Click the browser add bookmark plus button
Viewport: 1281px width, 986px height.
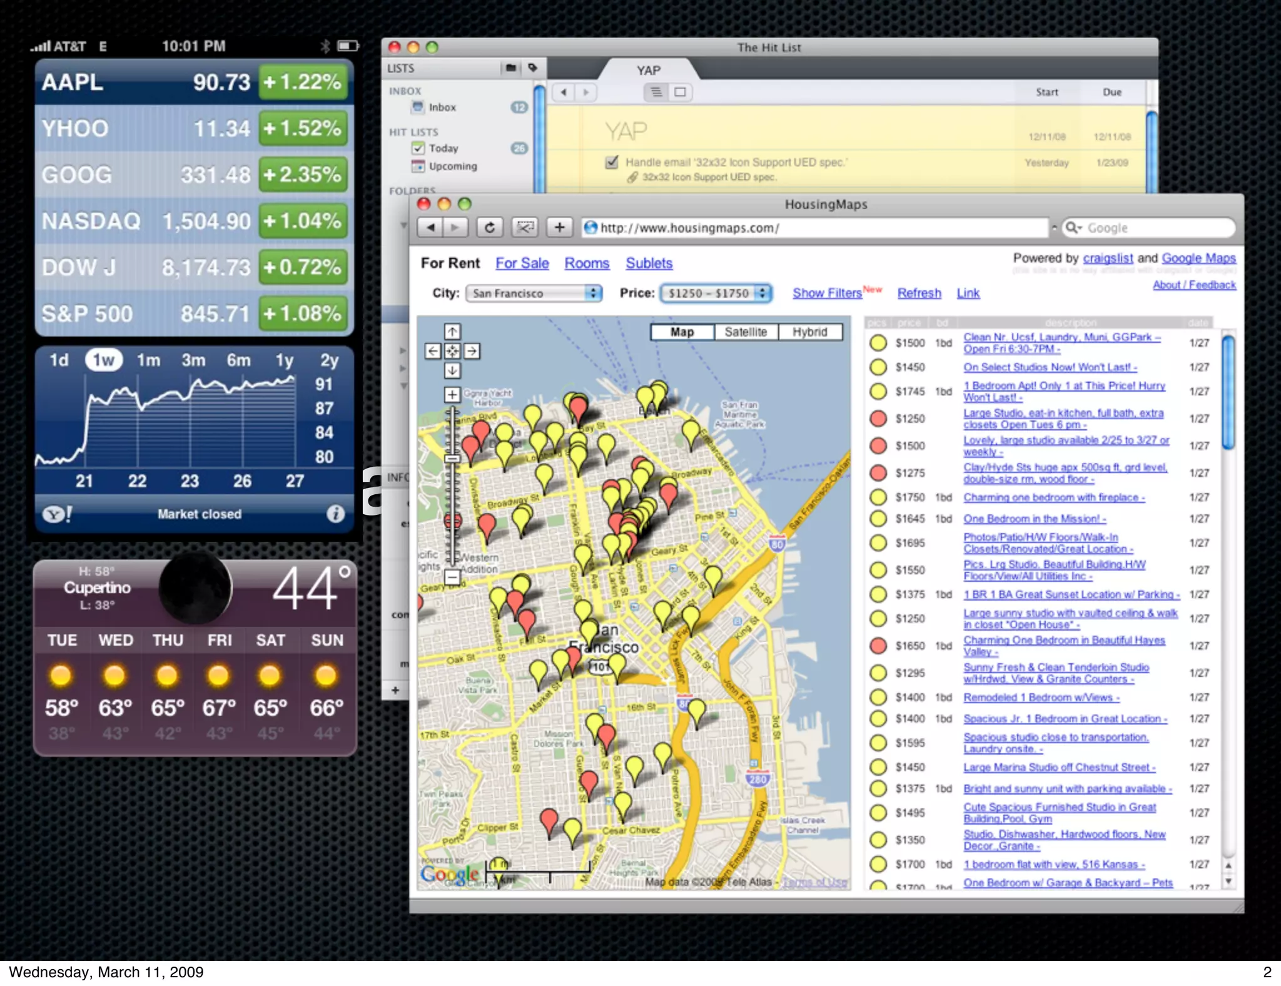point(559,228)
